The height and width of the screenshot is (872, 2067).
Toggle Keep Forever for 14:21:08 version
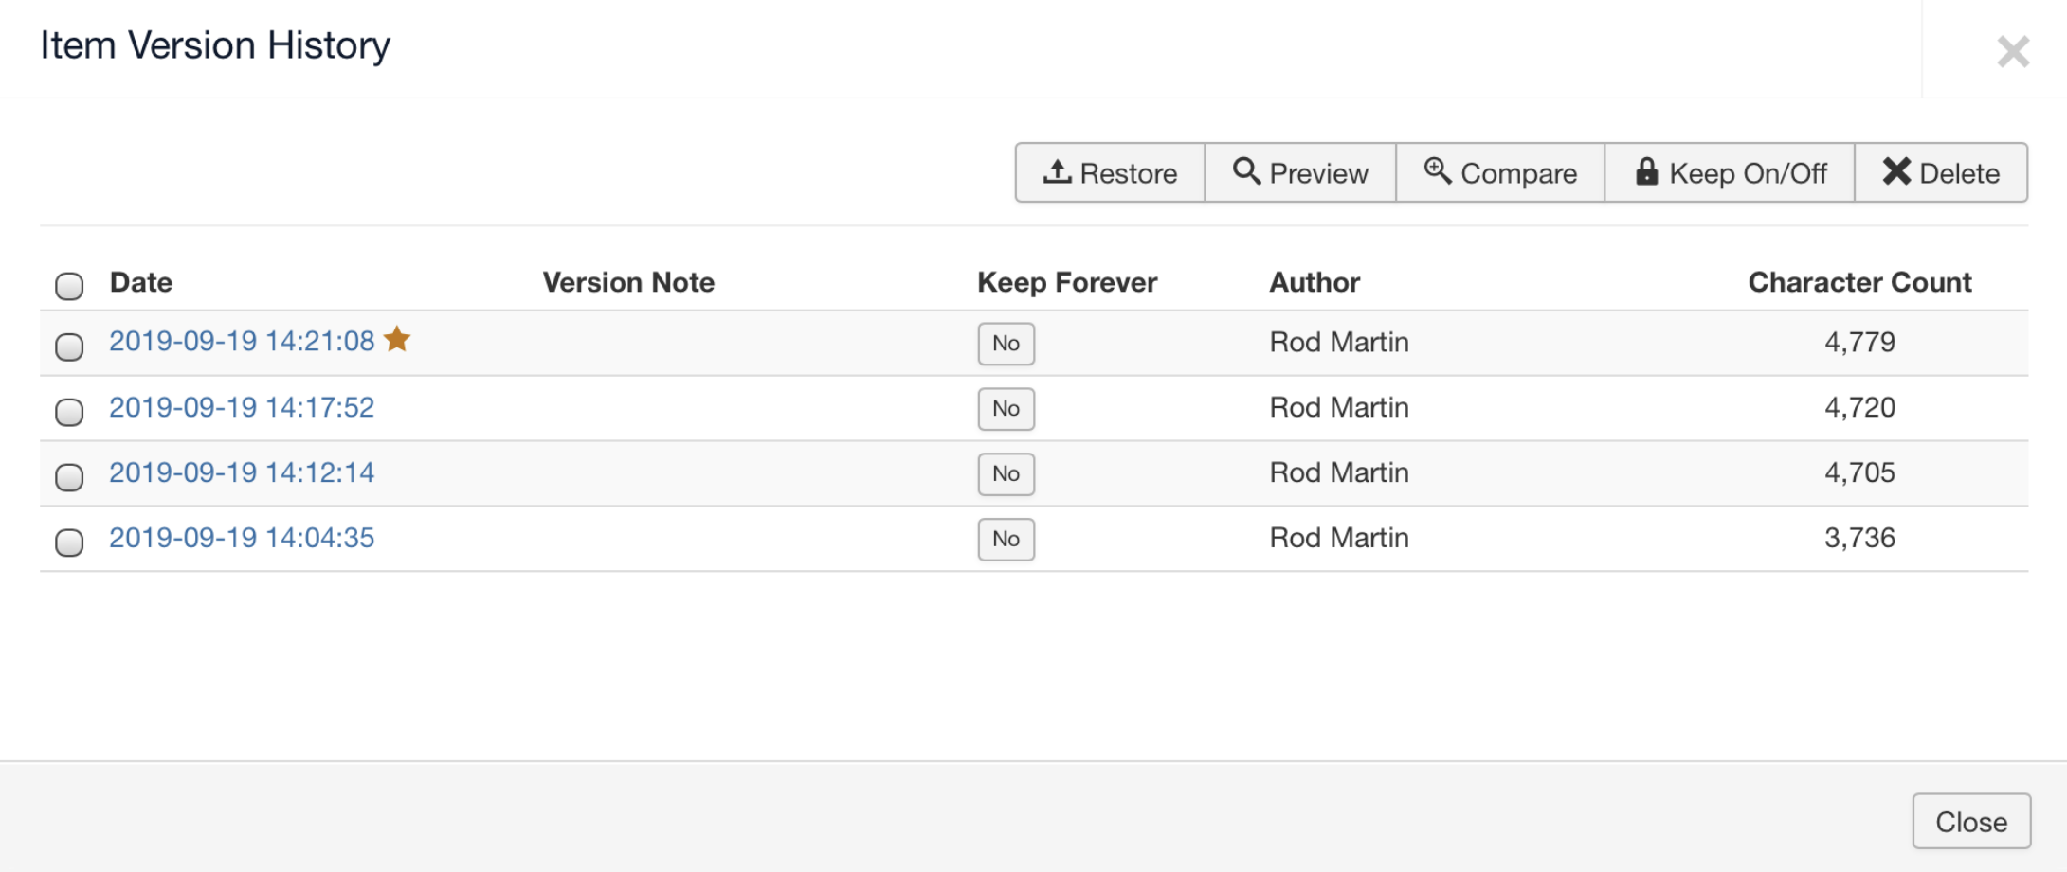1006,344
